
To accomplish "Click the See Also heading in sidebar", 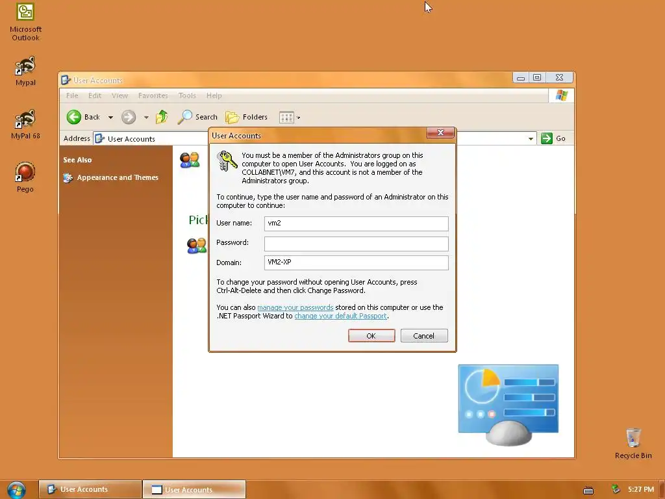I will tap(77, 160).
